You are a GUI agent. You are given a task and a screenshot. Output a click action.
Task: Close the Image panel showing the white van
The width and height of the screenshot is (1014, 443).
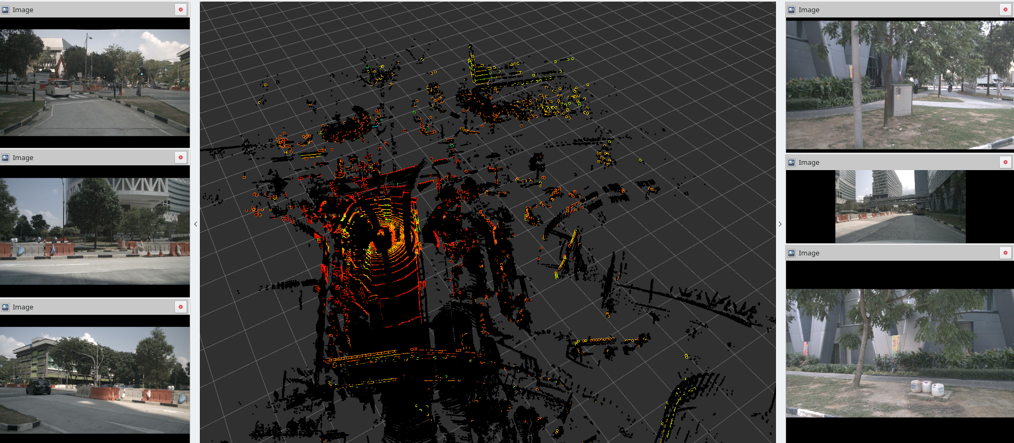[x=181, y=10]
